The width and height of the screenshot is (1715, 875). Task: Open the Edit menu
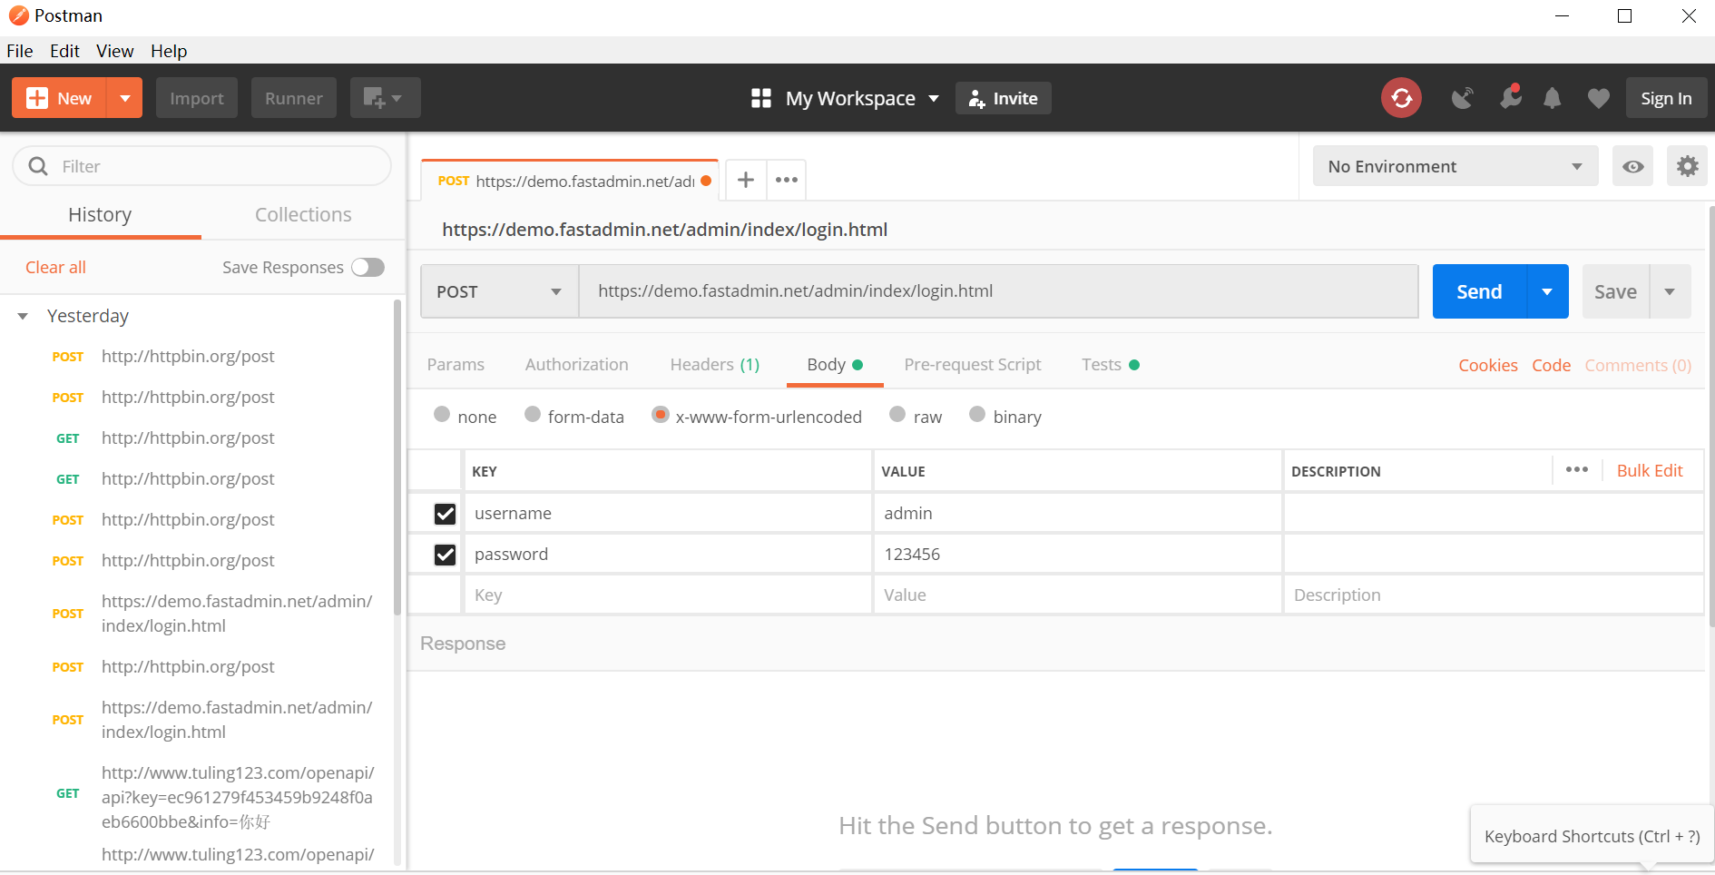(x=64, y=51)
